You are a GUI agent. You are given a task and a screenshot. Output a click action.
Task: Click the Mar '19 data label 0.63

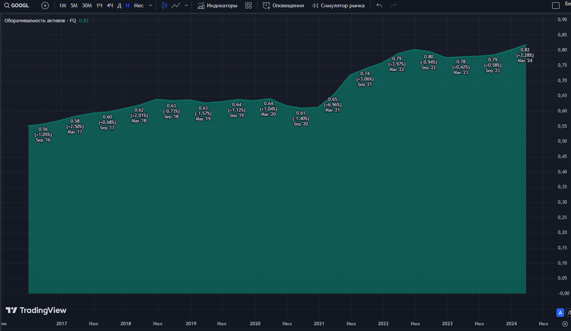[203, 114]
